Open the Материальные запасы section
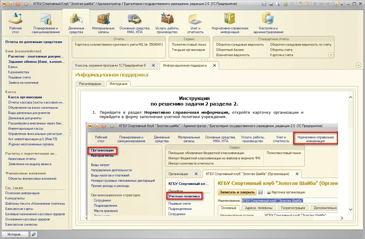The height and width of the screenshot is (239, 365). point(103,23)
